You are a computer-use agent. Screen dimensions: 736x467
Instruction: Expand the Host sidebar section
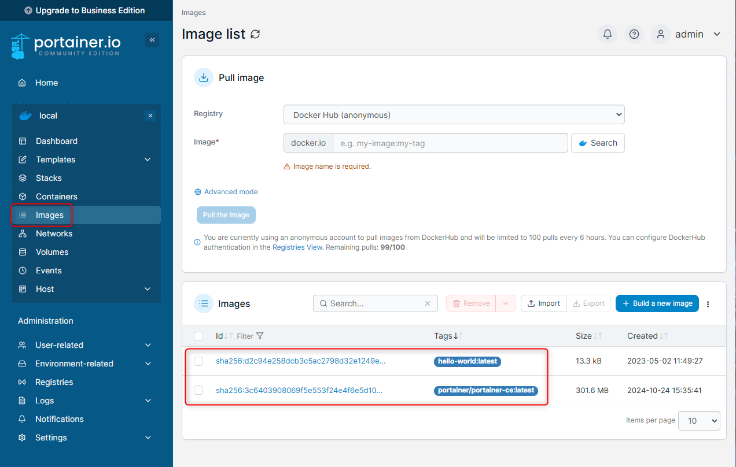click(x=49, y=288)
